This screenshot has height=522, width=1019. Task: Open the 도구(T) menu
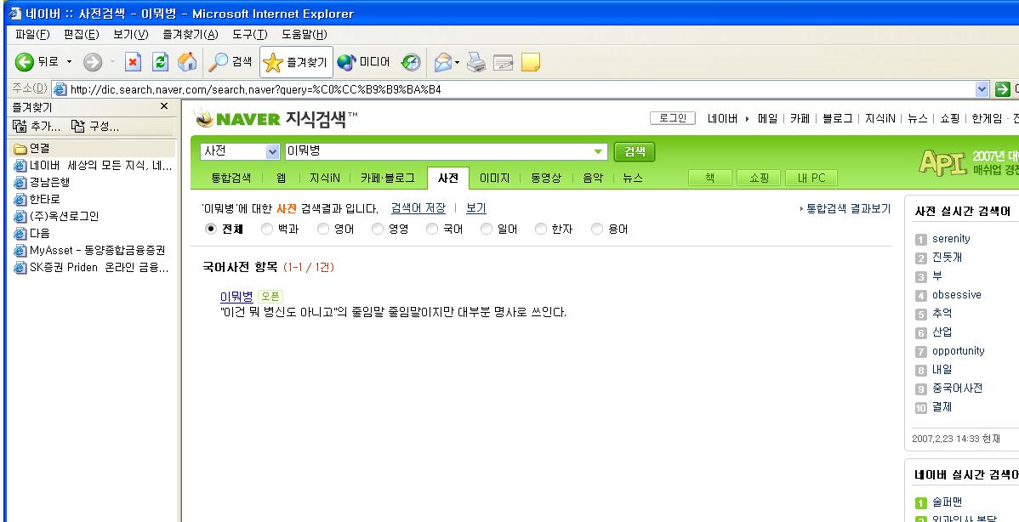(x=250, y=34)
